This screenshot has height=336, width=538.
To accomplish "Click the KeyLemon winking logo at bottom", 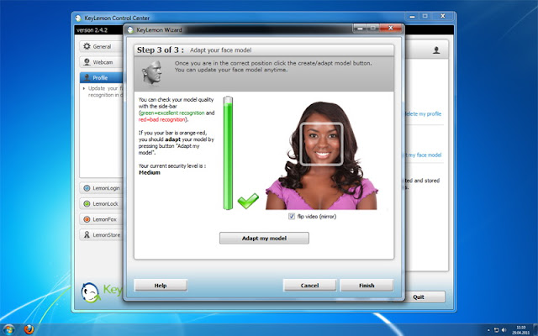I will click(90, 292).
